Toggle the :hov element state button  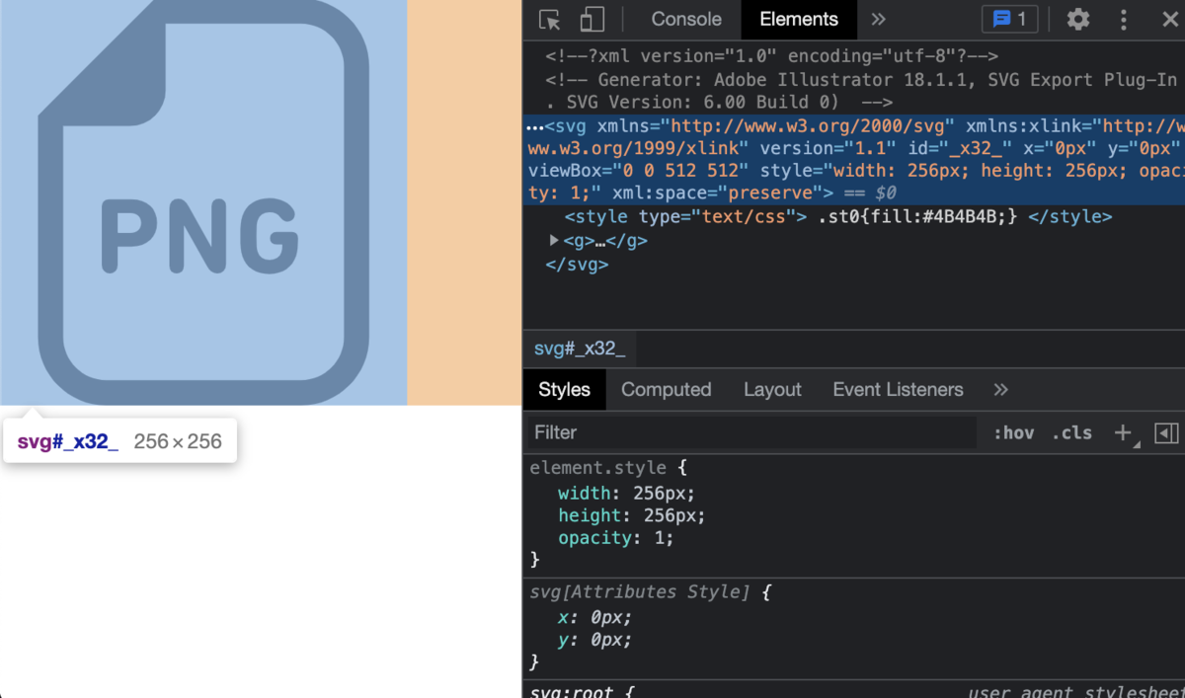coord(1014,432)
